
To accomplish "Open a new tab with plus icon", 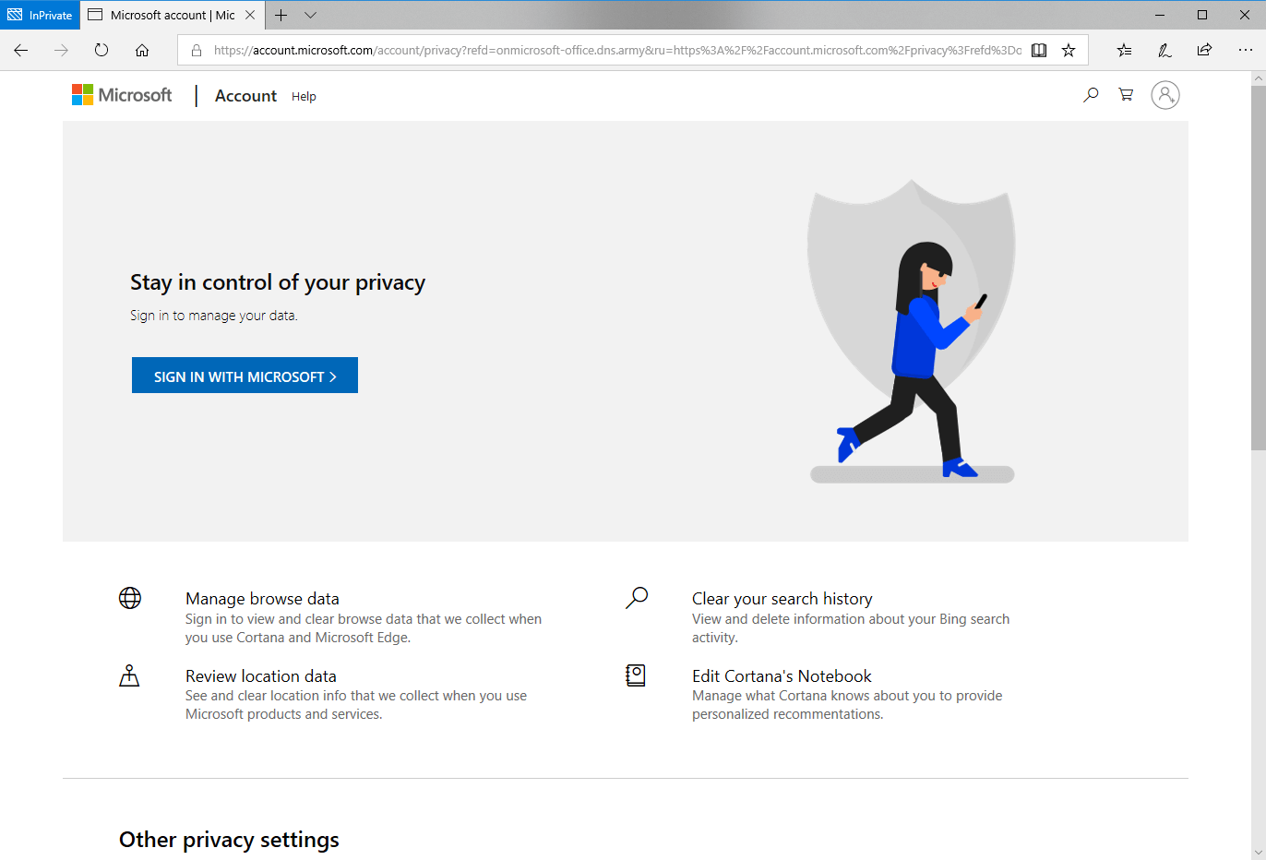I will [281, 15].
